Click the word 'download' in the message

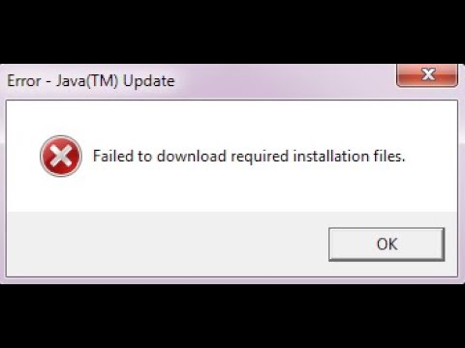pos(191,156)
